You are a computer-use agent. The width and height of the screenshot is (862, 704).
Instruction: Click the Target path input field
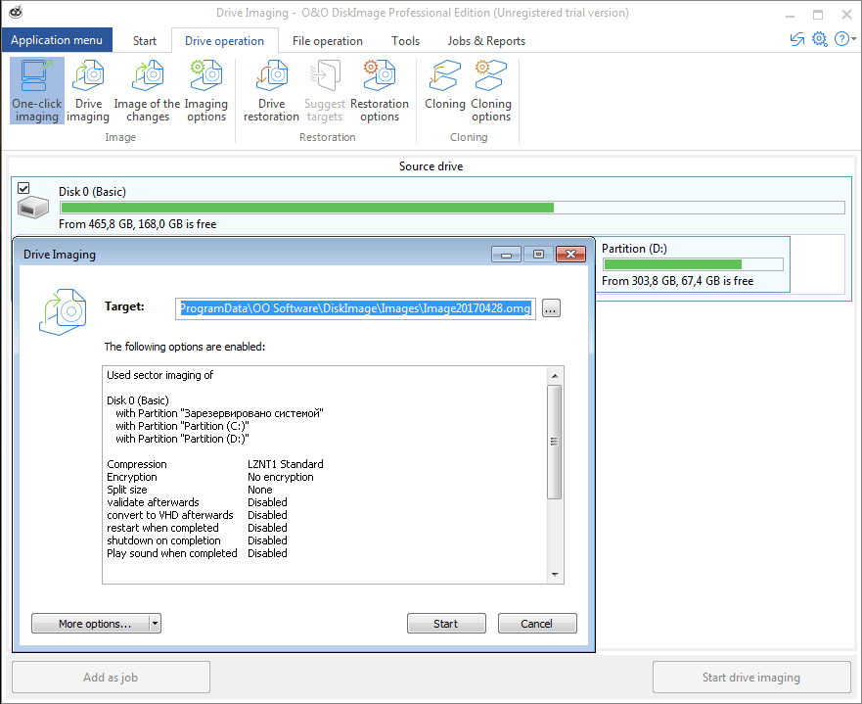355,308
